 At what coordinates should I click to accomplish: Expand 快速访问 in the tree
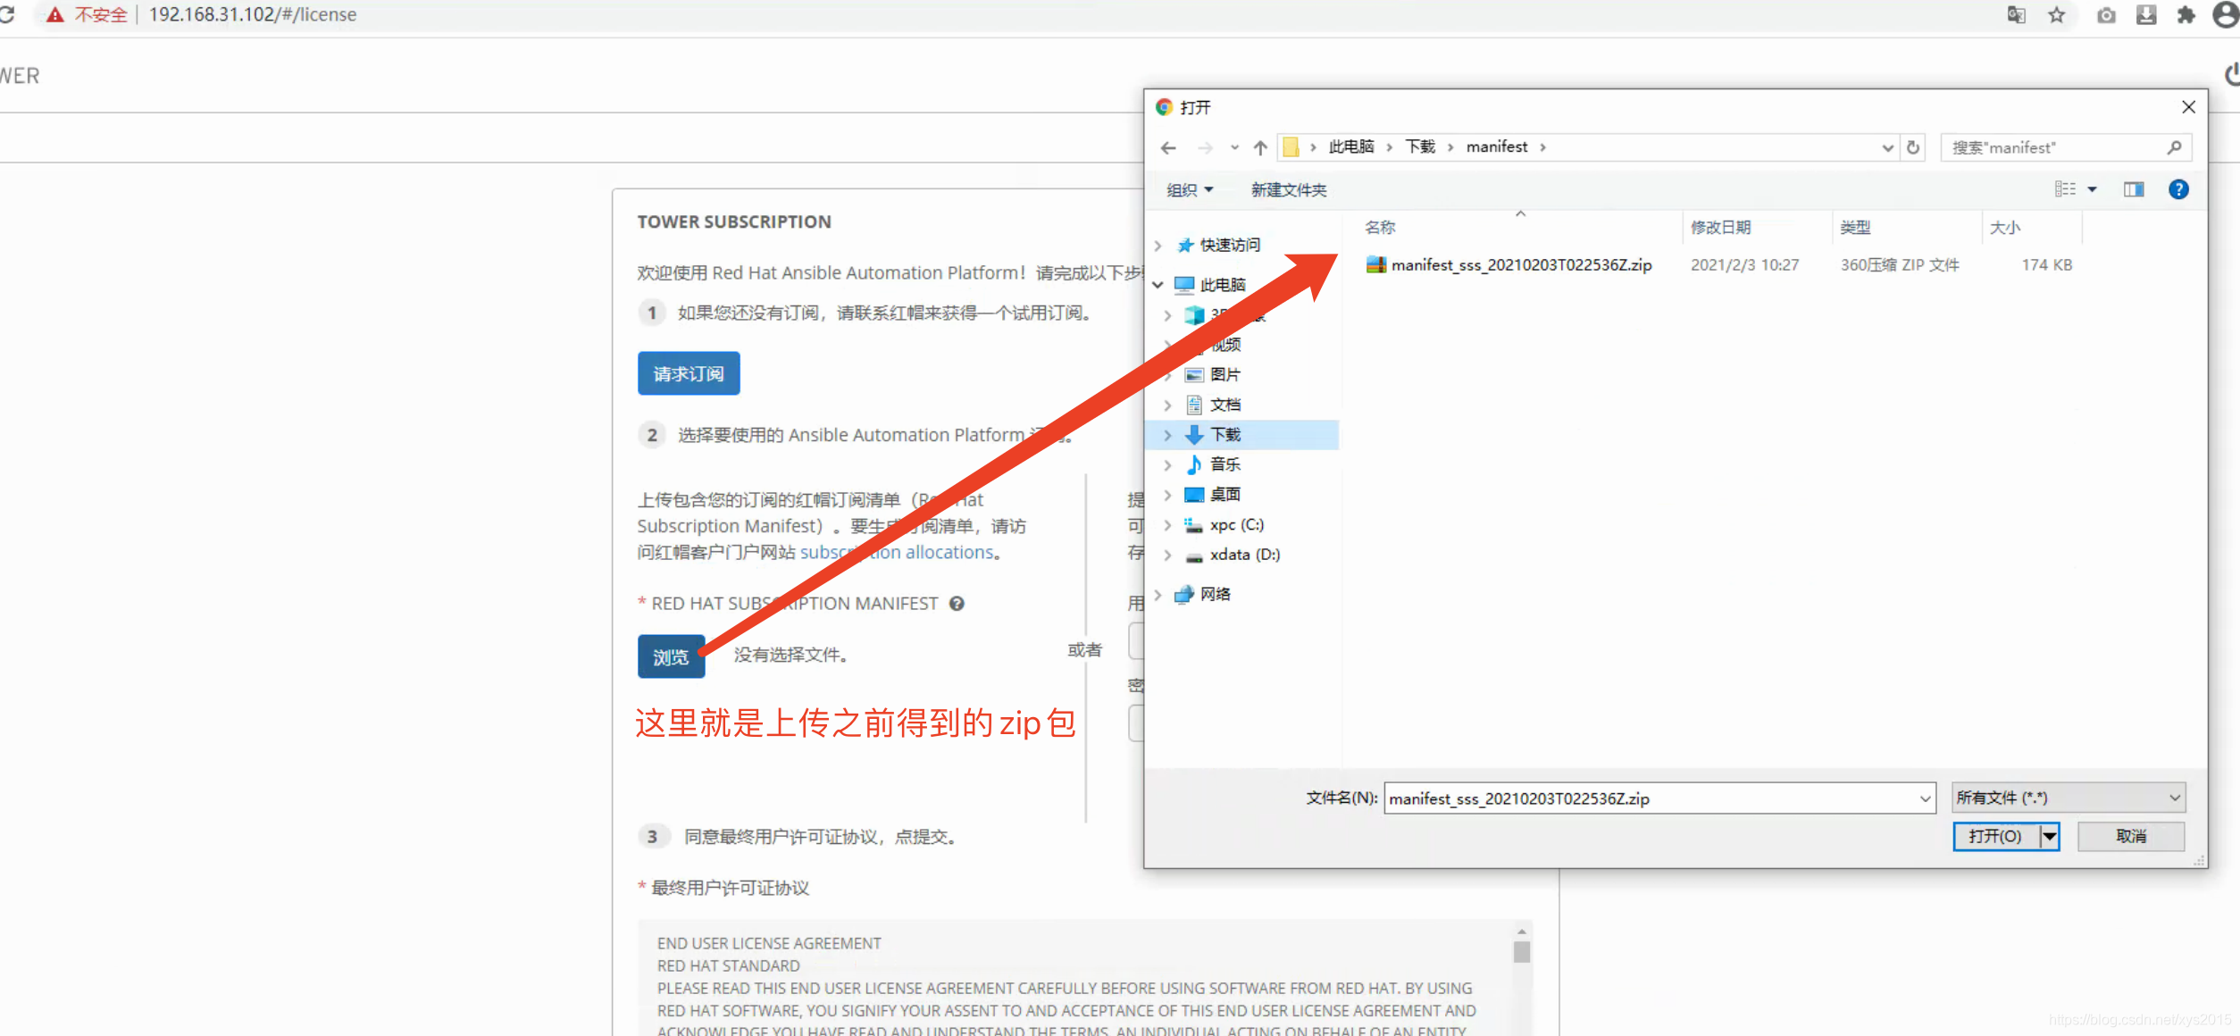(1158, 246)
